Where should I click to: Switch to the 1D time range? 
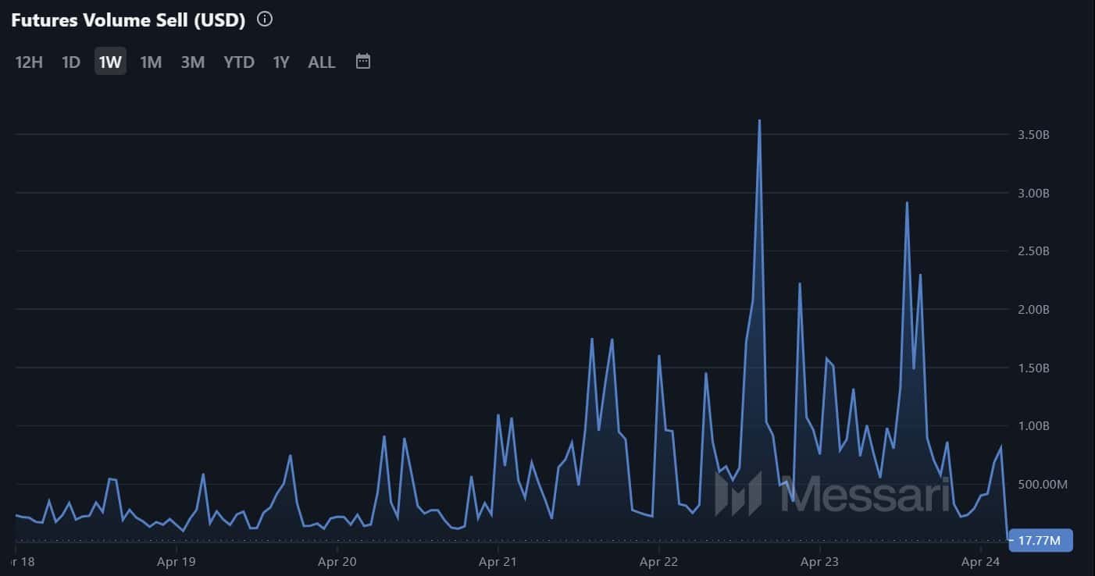pyautogui.click(x=71, y=62)
